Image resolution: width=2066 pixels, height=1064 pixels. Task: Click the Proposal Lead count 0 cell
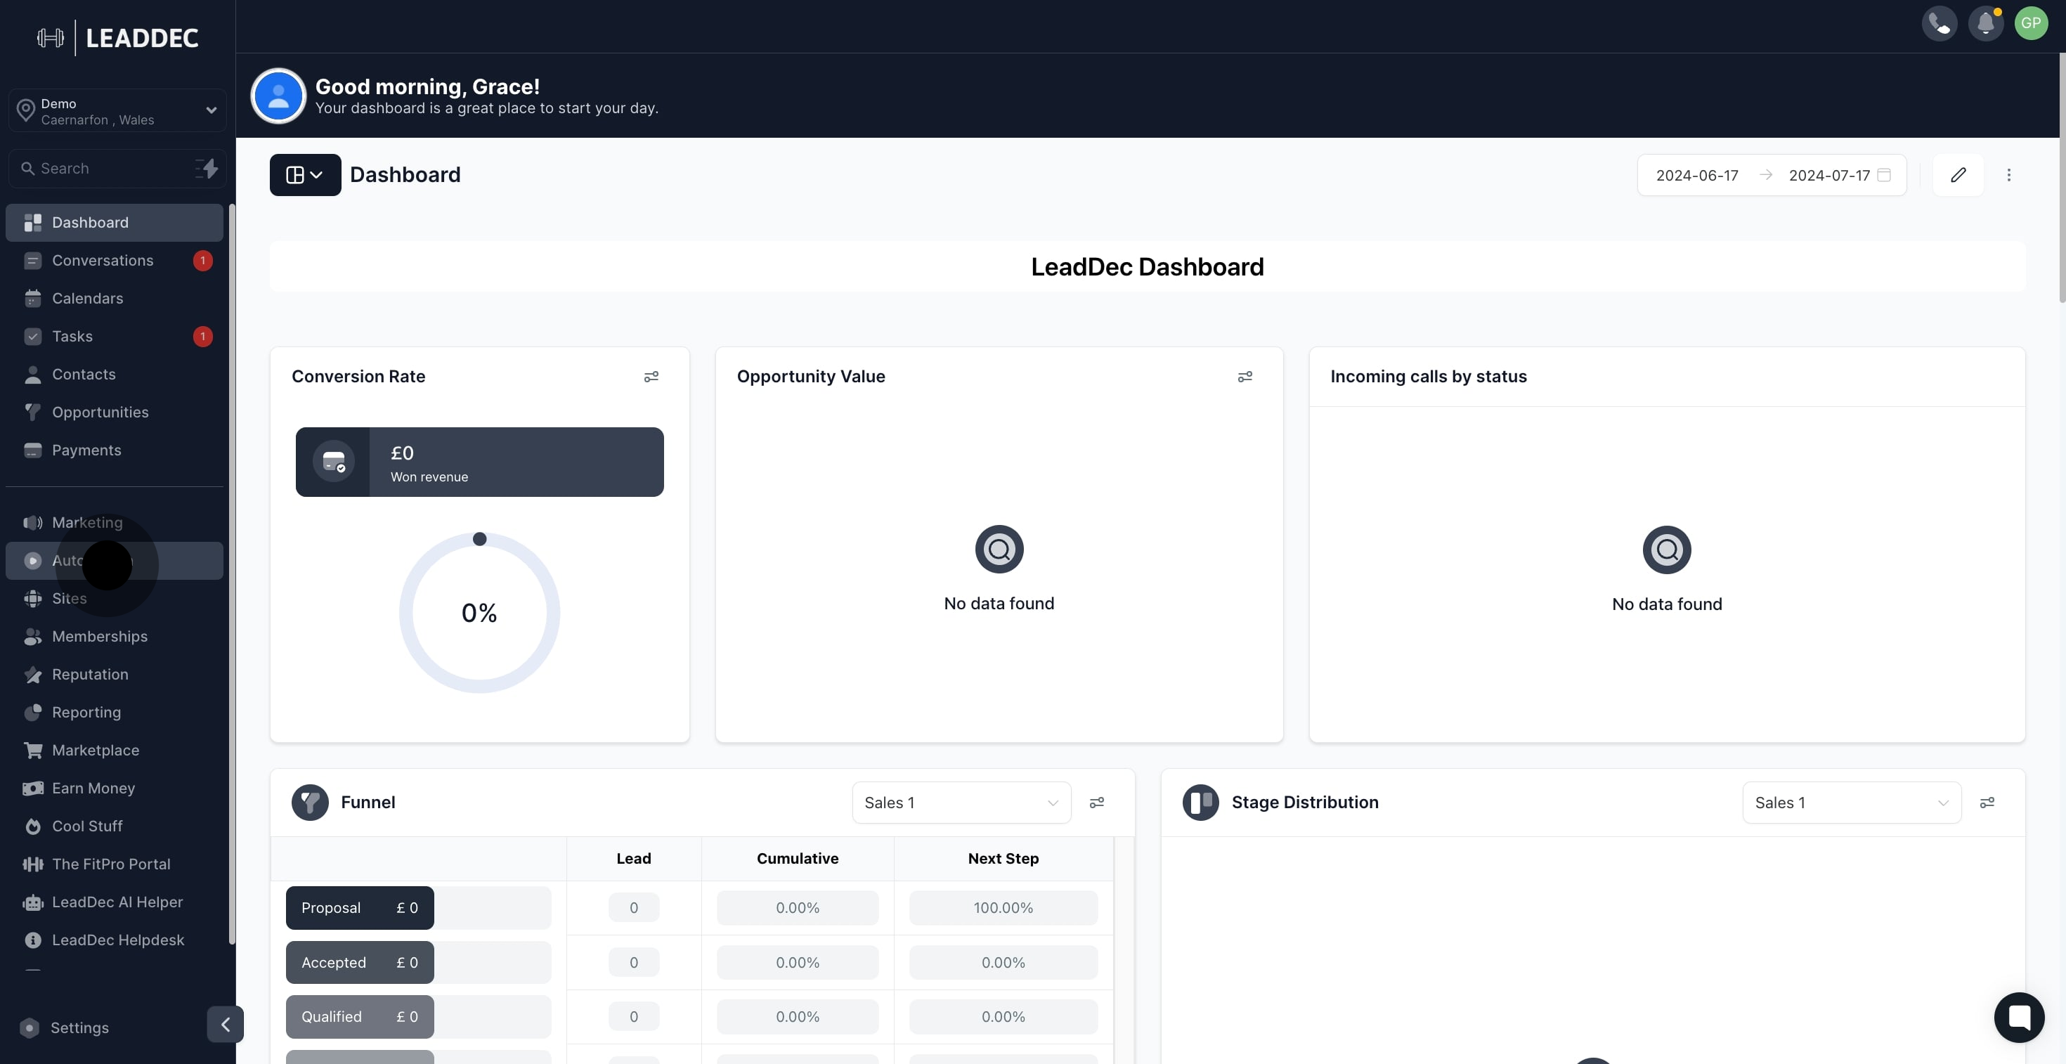[634, 908]
